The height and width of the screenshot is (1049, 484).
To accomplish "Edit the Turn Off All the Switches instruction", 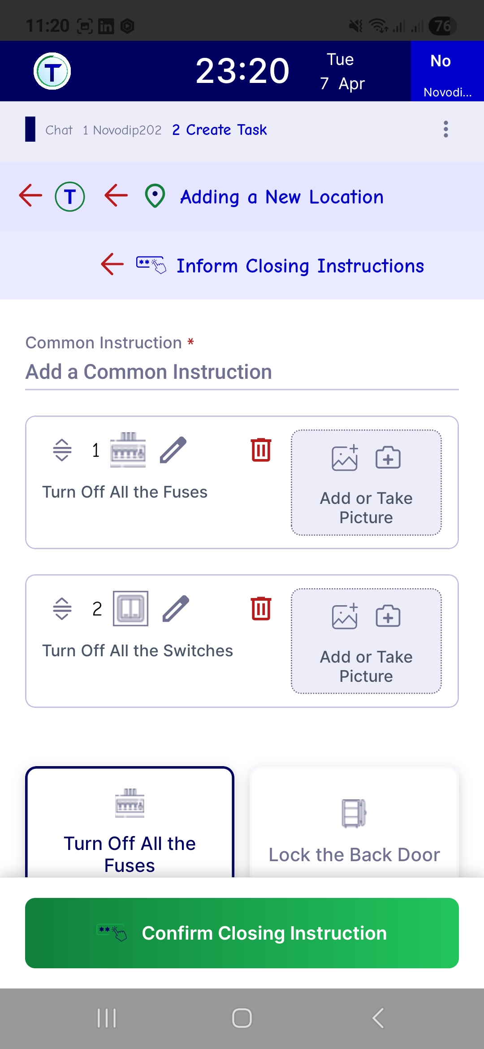I will [176, 608].
